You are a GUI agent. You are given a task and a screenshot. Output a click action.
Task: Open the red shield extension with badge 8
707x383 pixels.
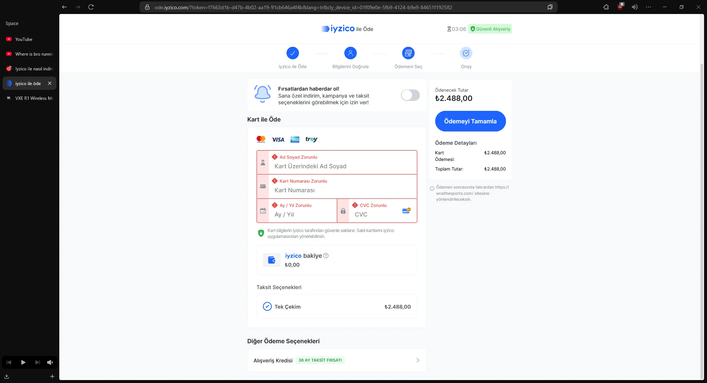coord(620,7)
